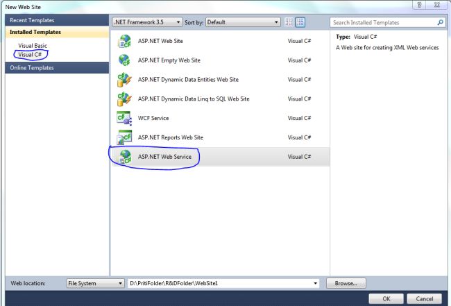Select the ASP.NET Web Site template name

[160, 41]
